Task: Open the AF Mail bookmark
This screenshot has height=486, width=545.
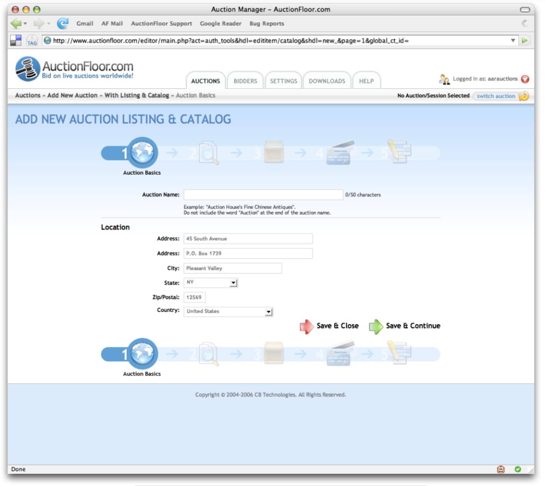Action: pyautogui.click(x=112, y=23)
